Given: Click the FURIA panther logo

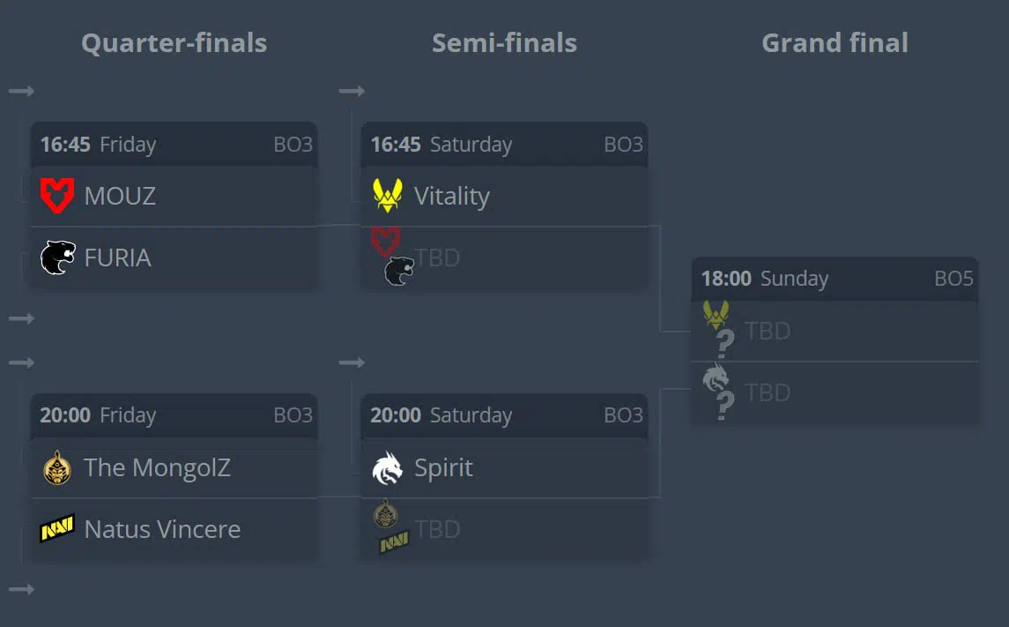Looking at the screenshot, I should [x=58, y=258].
